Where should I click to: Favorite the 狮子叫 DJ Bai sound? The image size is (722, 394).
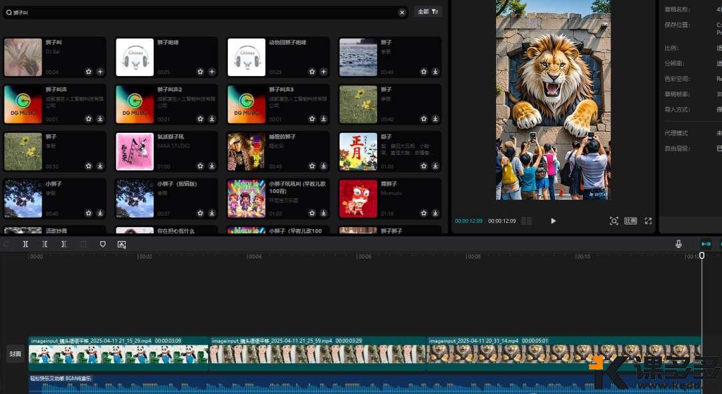88,71
